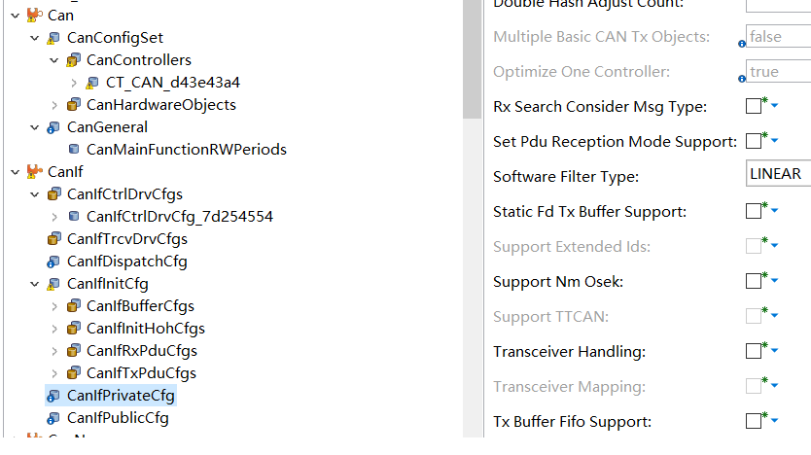Expand the CanIfRxPduCfgs node

click(54, 351)
